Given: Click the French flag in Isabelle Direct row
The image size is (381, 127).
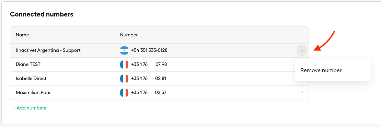Looking at the screenshot, I should tap(124, 79).
